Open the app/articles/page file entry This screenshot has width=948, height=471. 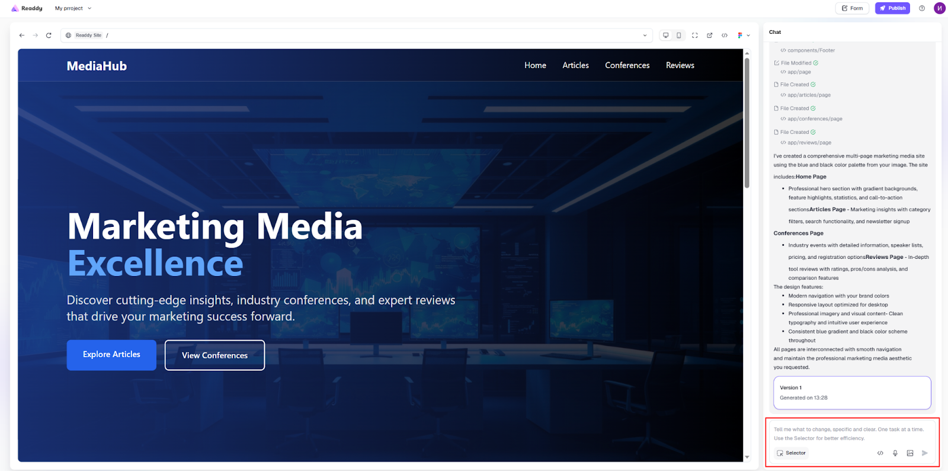[806, 95]
